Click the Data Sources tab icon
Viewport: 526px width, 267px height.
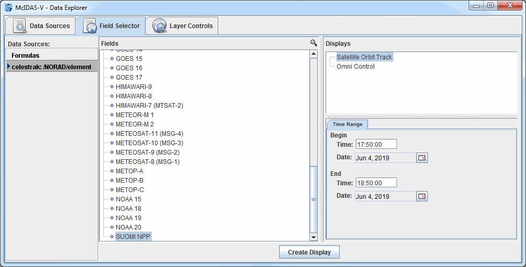(19, 26)
